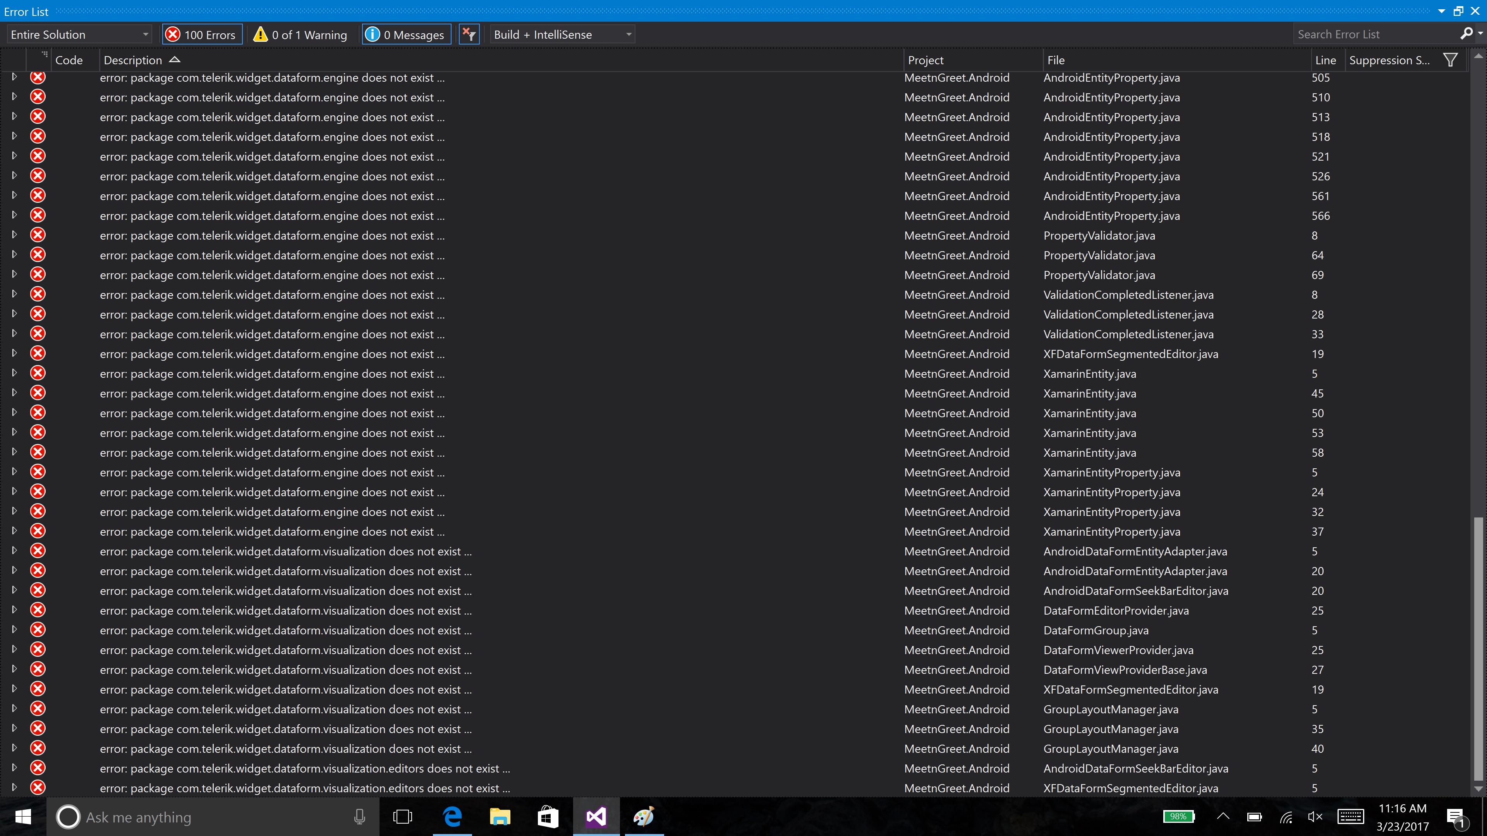Select the DataFormGroup.java line 5 error
Image resolution: width=1487 pixels, height=836 pixels.
click(1096, 630)
